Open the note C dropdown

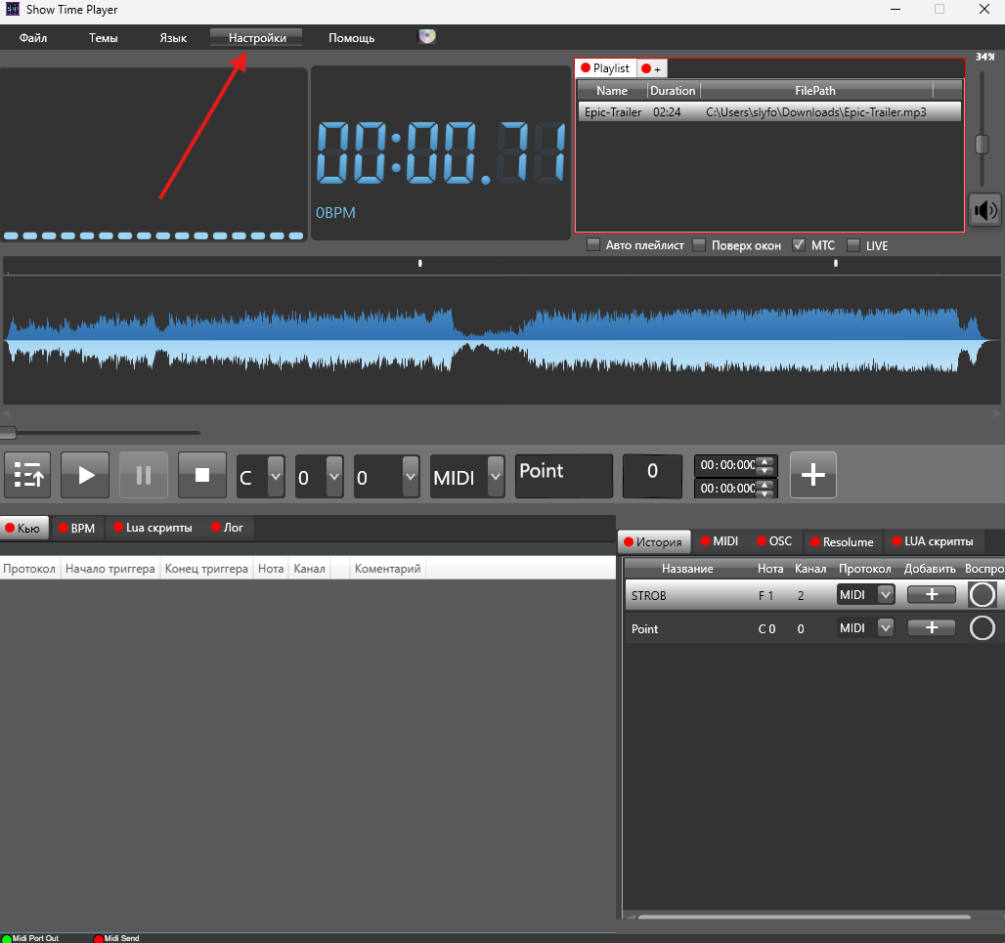point(276,477)
